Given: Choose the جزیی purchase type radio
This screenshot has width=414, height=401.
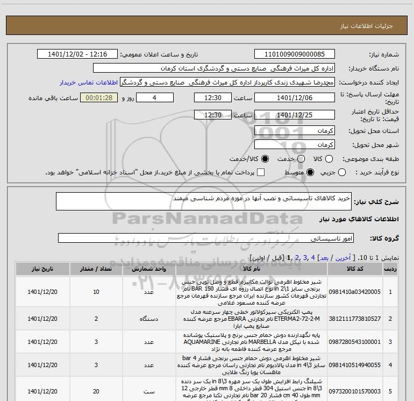Looking at the screenshot, I should (x=342, y=172).
